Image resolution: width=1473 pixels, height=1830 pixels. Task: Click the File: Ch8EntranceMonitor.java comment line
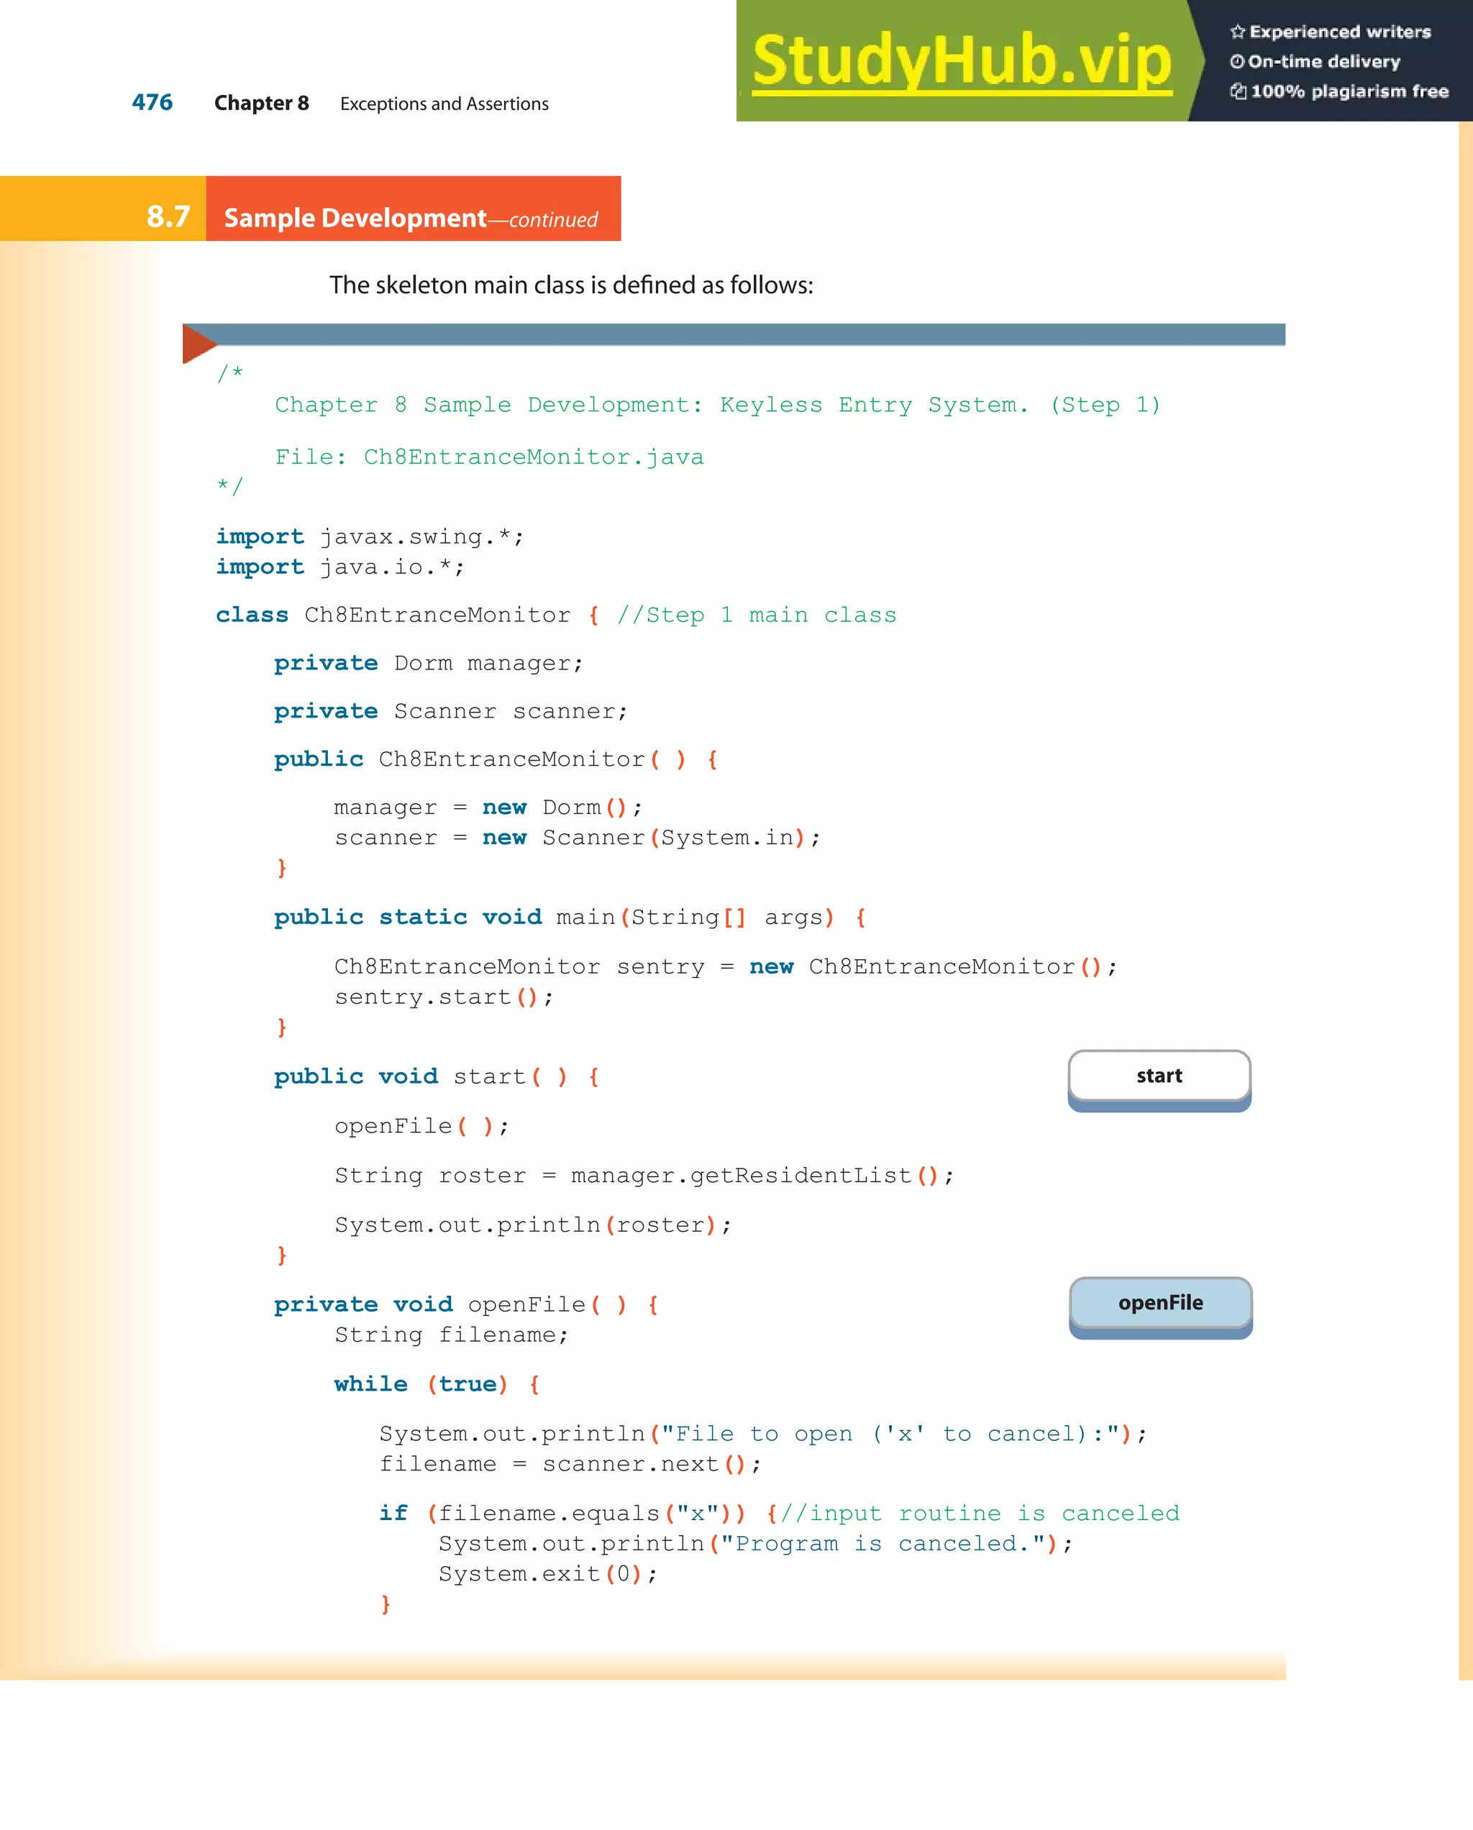pos(489,457)
